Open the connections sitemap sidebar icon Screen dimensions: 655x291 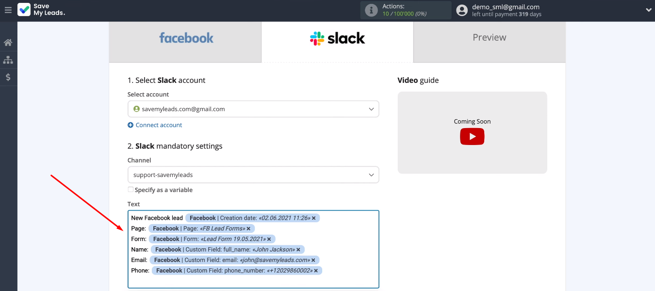8,60
